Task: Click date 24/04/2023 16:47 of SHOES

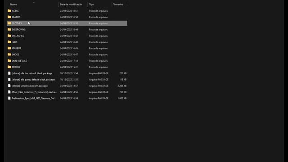Action: tap(69, 54)
